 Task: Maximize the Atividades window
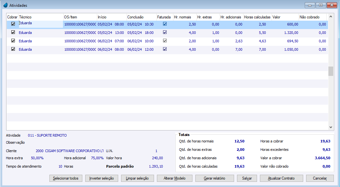click(x=321, y=5)
